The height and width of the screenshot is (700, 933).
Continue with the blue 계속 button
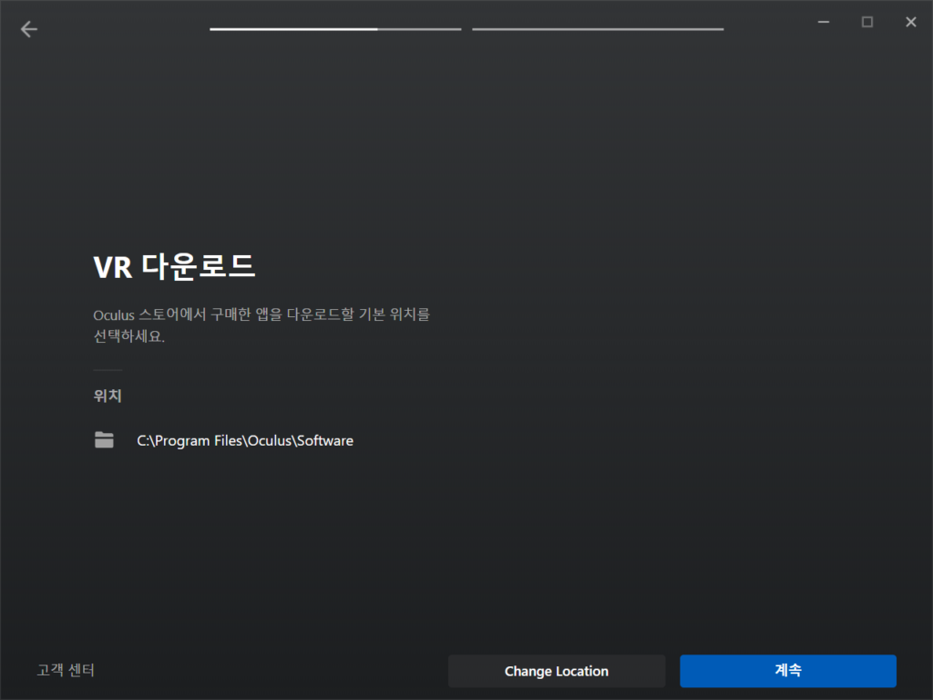coord(788,671)
